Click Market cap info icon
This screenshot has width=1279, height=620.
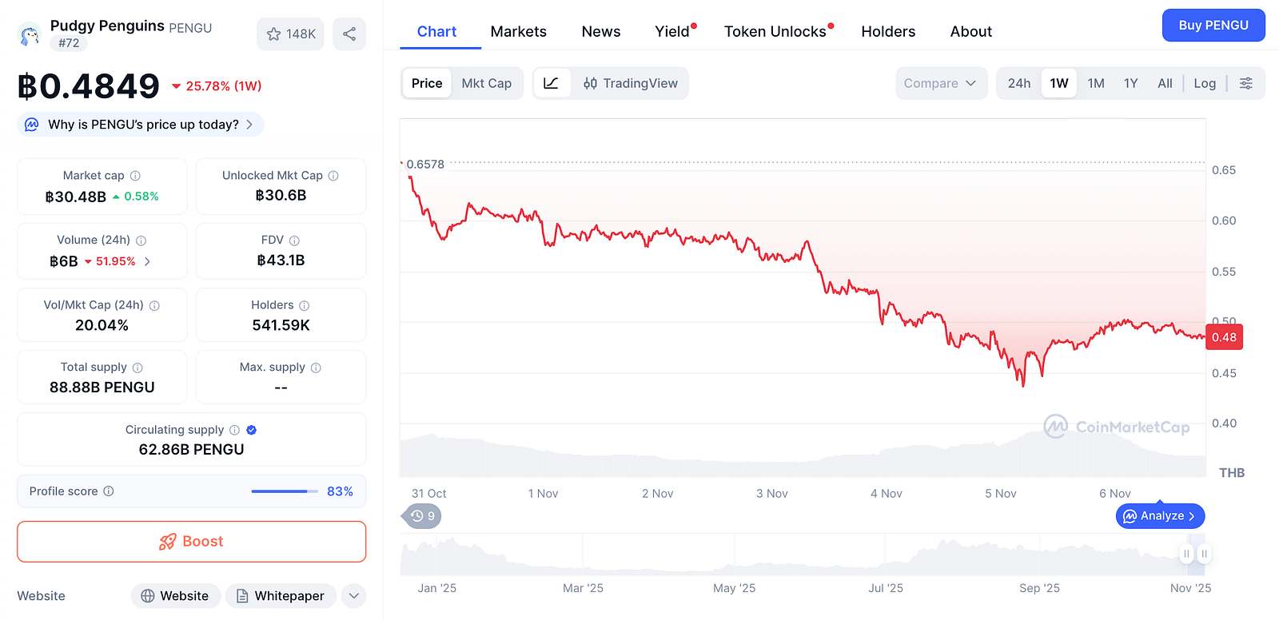coord(136,176)
